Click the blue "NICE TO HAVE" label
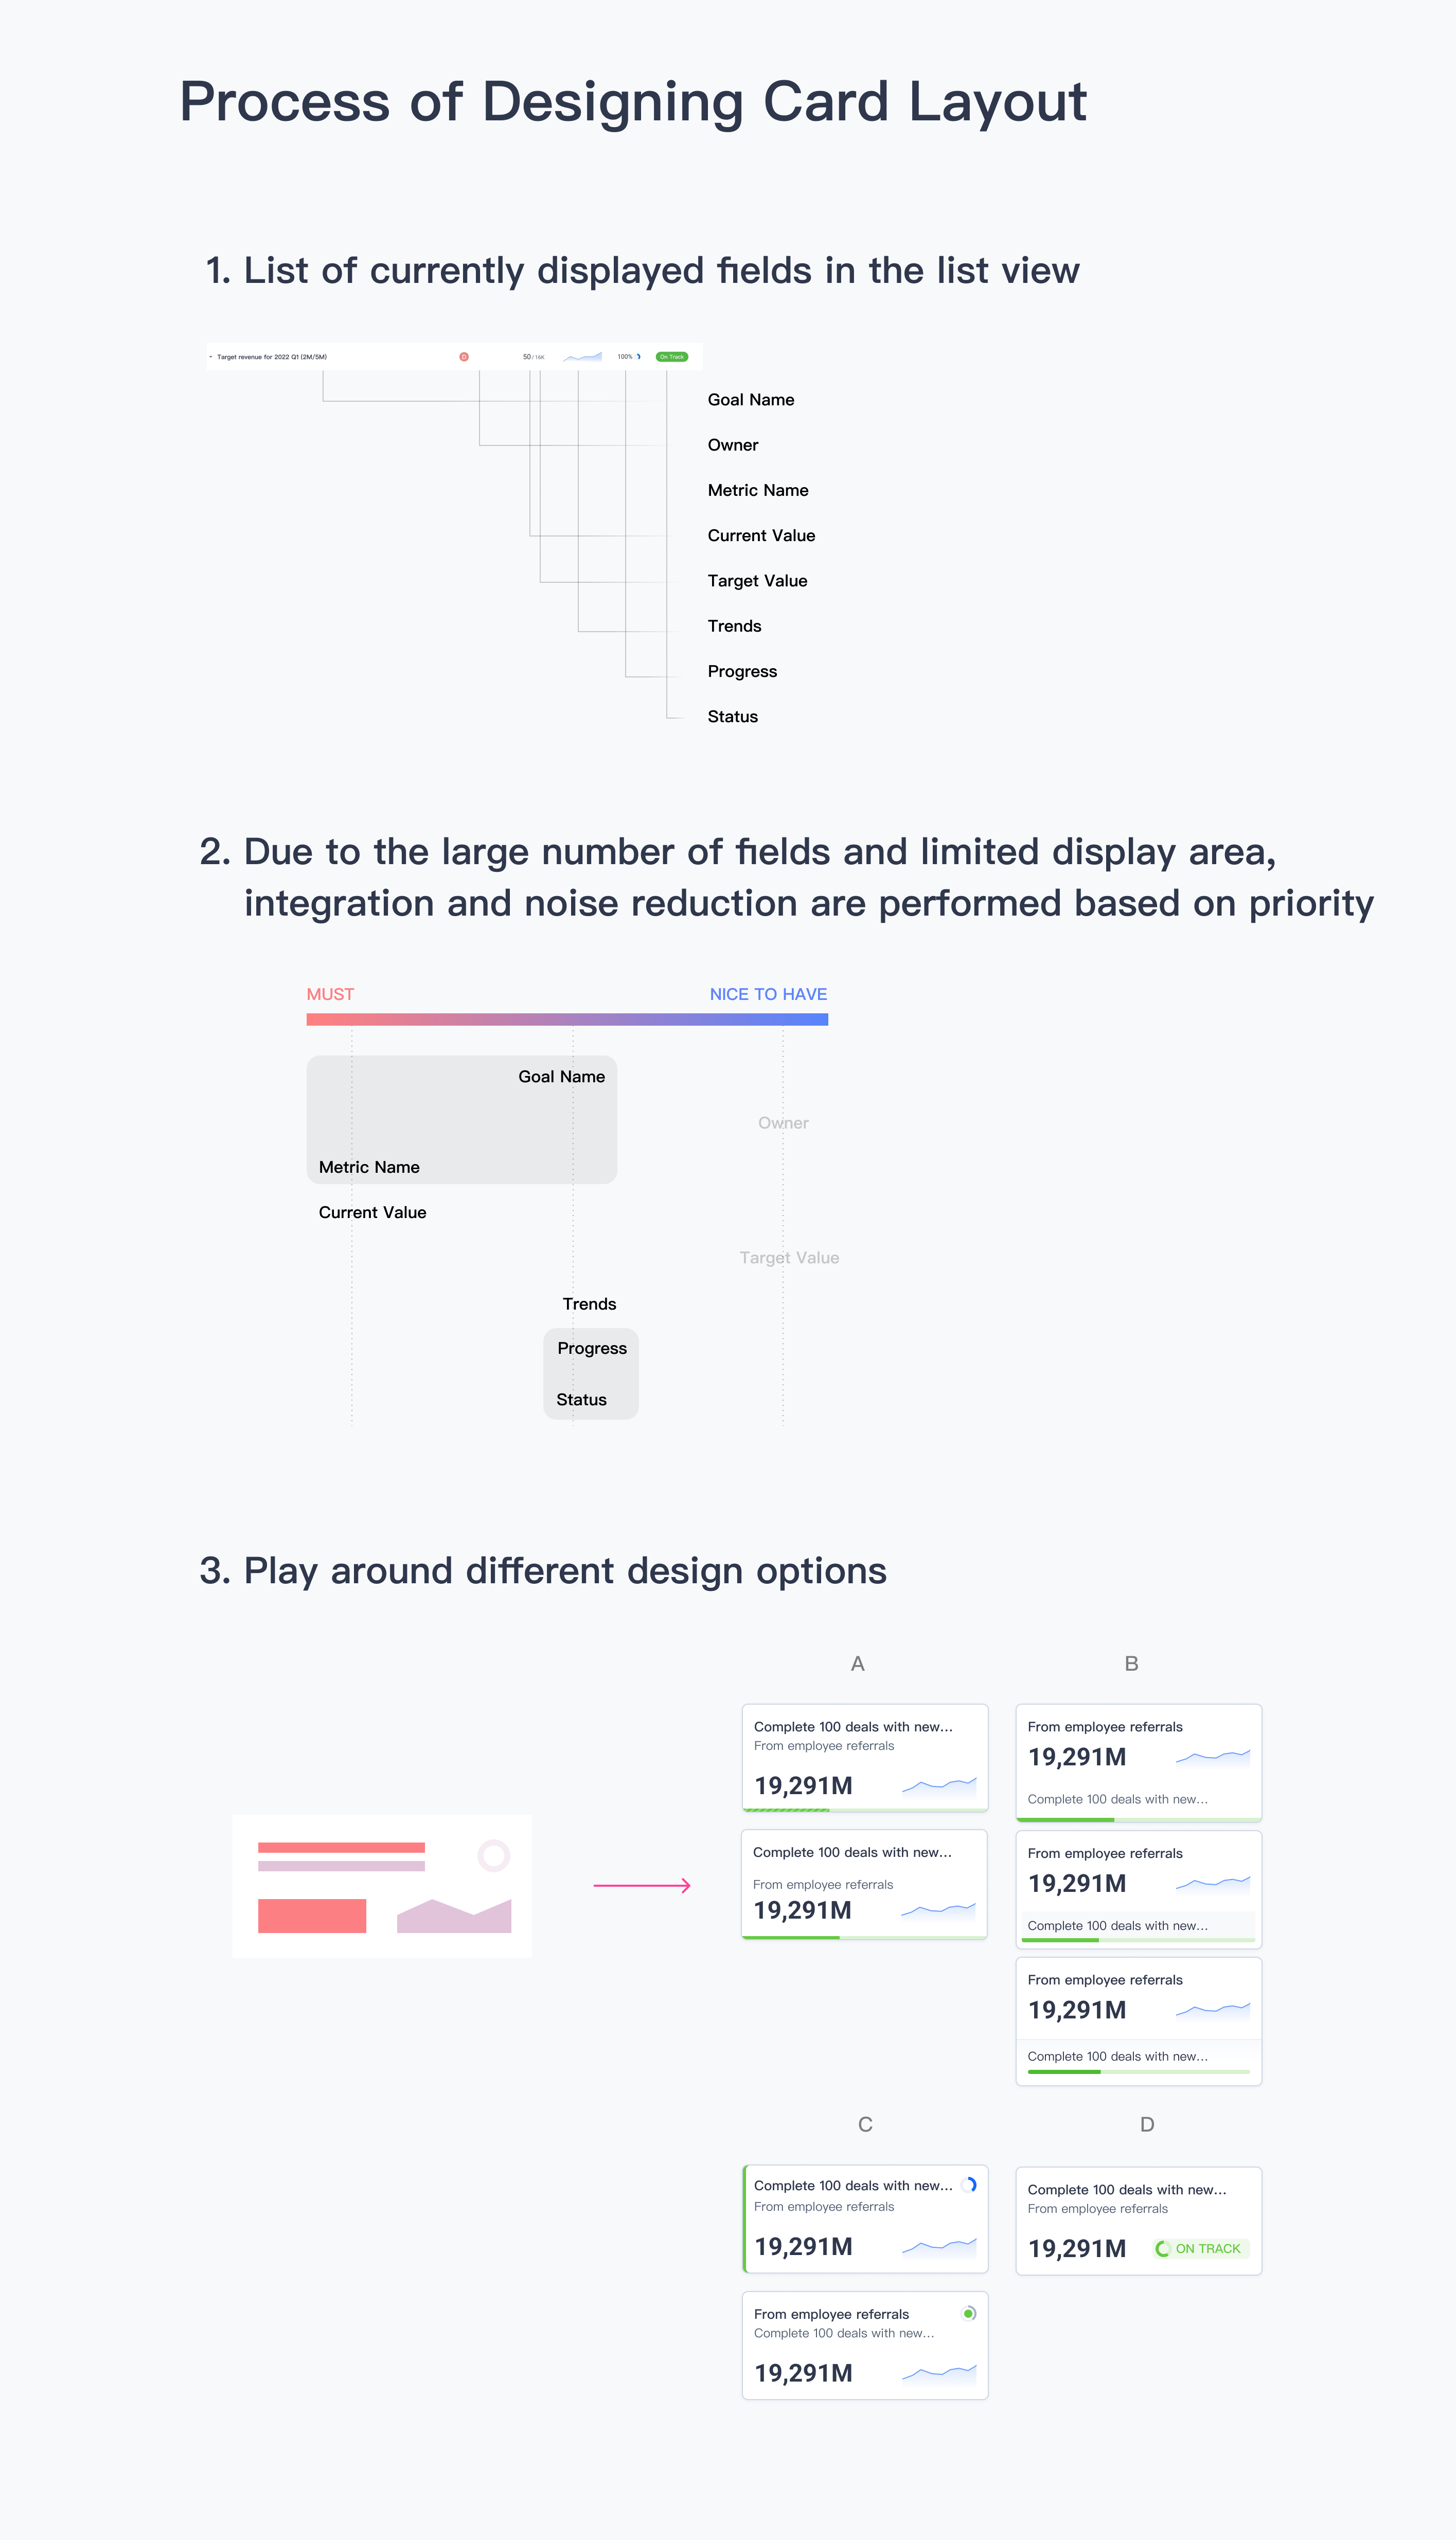 [x=768, y=994]
